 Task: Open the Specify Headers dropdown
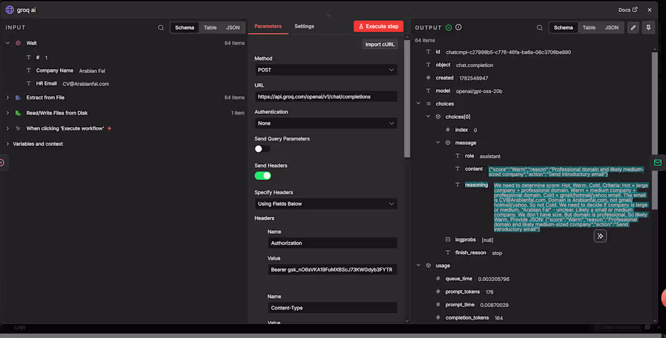click(326, 204)
